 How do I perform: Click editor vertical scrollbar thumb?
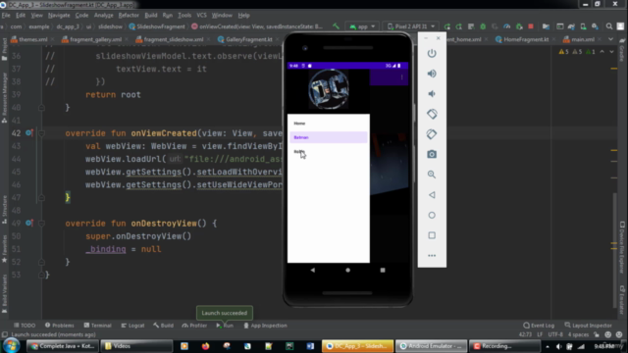pos(615,250)
